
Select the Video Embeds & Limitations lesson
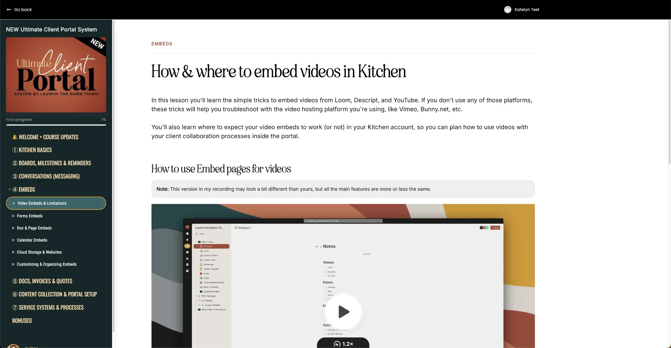pyautogui.click(x=42, y=203)
